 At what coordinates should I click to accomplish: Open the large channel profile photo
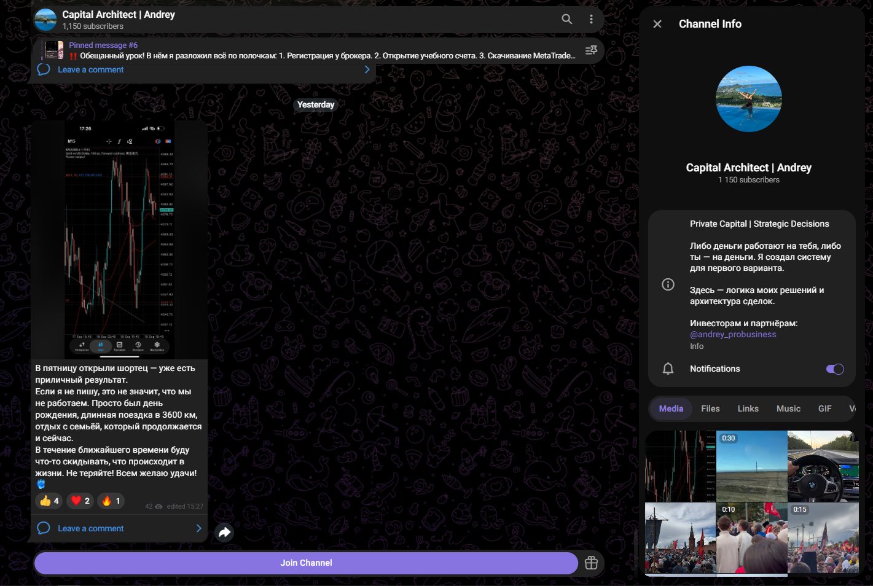(x=749, y=99)
